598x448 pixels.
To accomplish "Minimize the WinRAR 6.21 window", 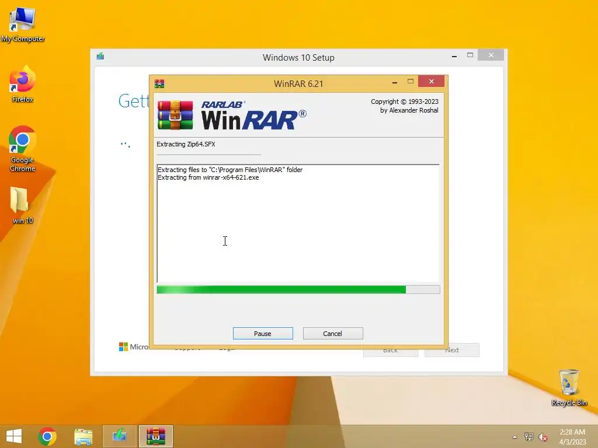I will tap(395, 82).
